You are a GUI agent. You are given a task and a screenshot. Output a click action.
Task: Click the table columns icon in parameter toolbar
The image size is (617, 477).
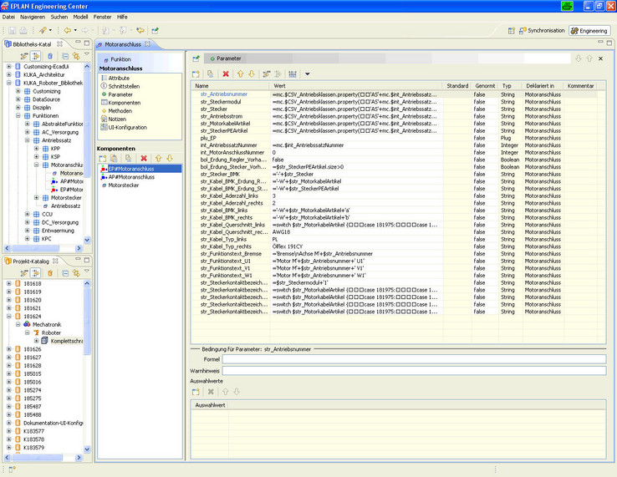pyautogui.click(x=293, y=74)
